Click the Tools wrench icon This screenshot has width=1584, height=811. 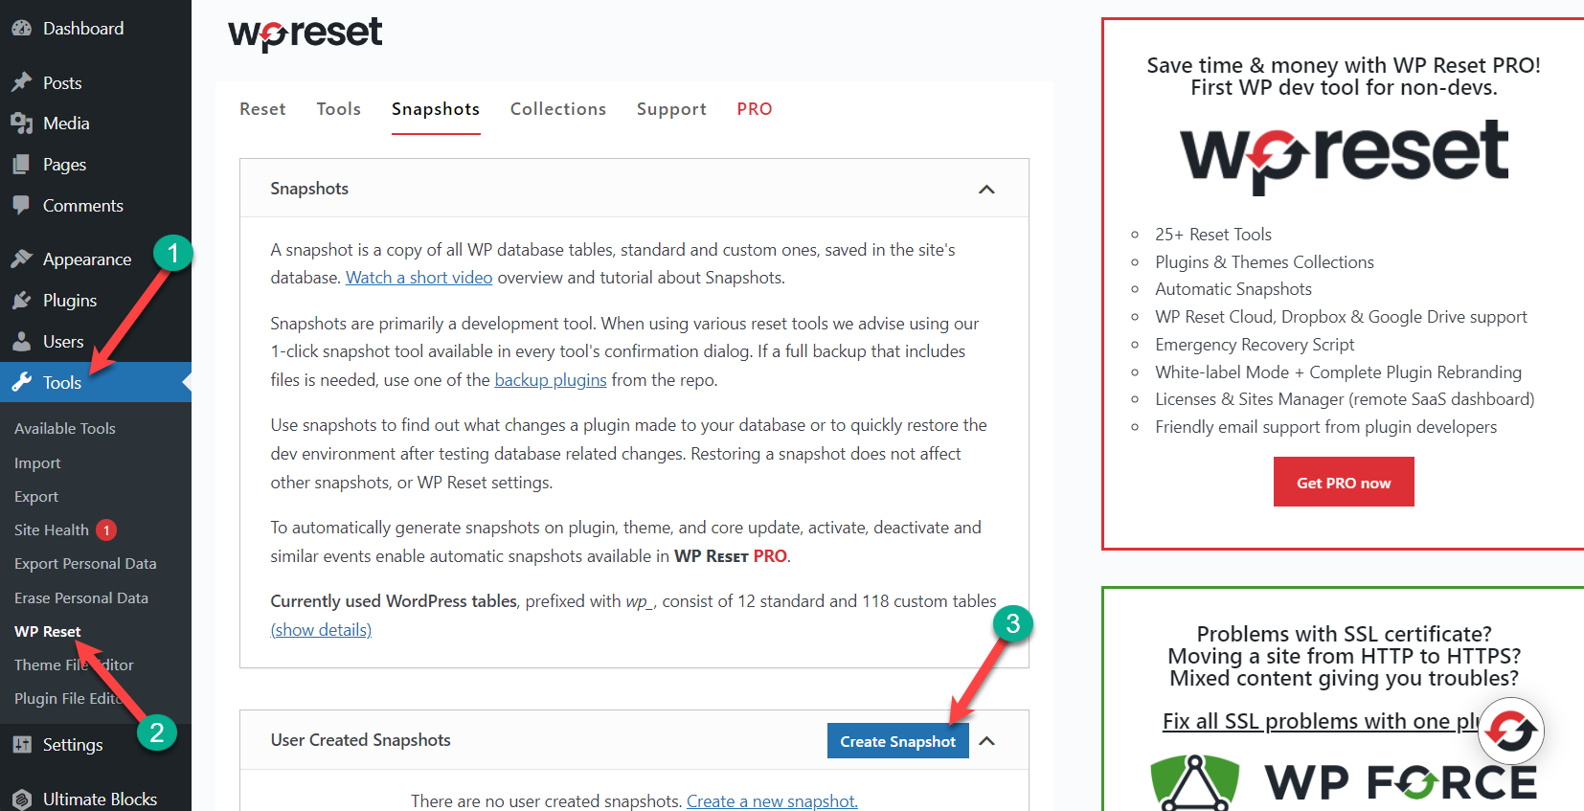[x=22, y=383]
